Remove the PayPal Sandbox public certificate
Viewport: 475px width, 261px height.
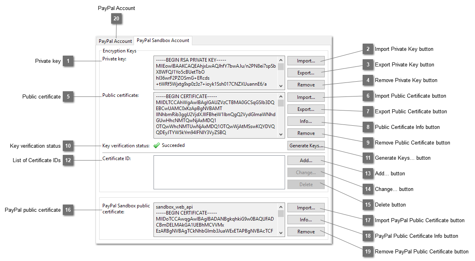[x=306, y=232]
